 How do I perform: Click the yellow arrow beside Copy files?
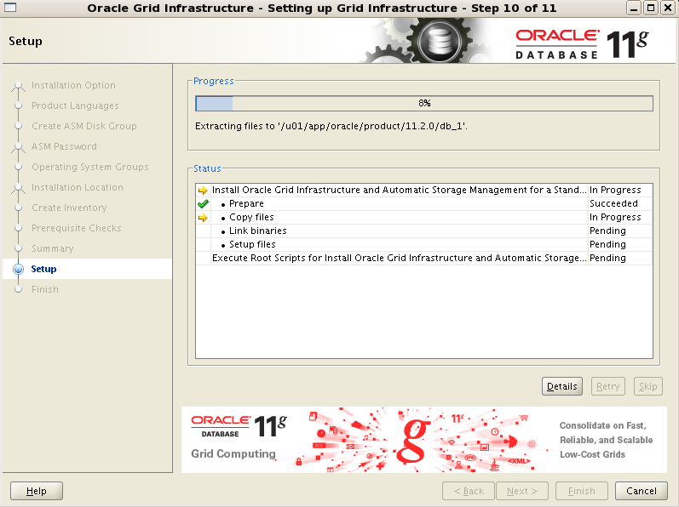click(x=203, y=218)
